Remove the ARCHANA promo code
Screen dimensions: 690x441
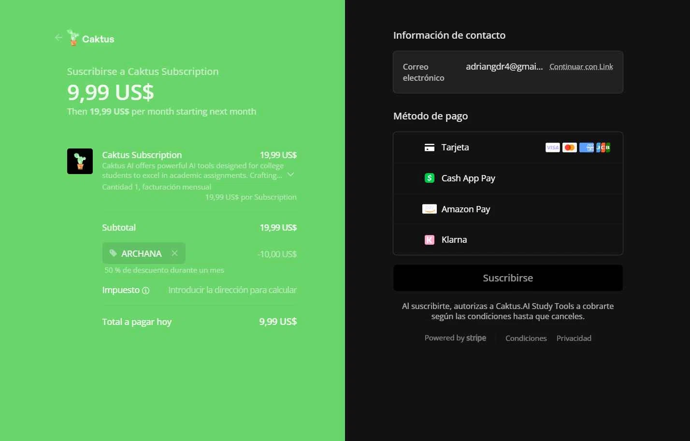[x=175, y=253]
